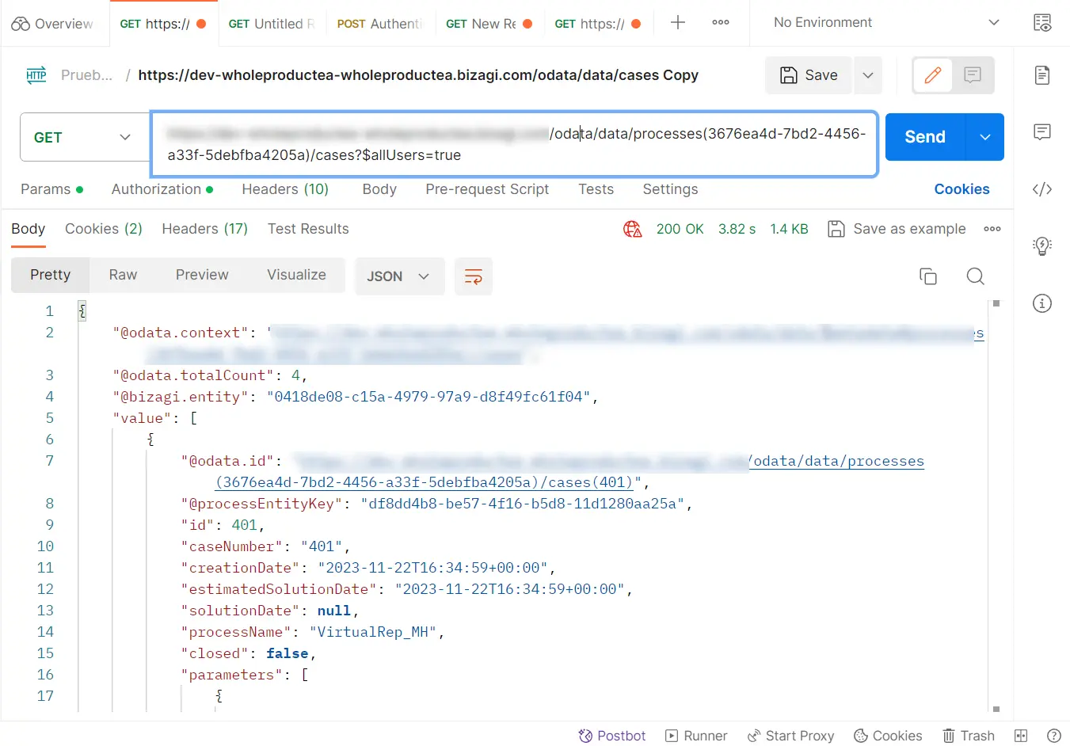The image size is (1070, 746).
Task: Click Start Proxy in status bar
Action: [x=790, y=736]
